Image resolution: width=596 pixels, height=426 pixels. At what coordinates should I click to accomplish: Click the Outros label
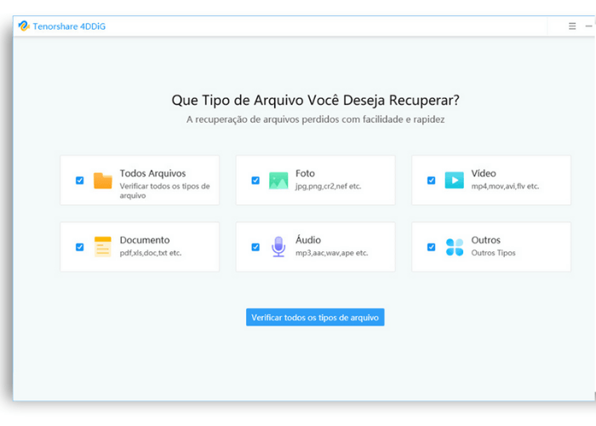[486, 240]
